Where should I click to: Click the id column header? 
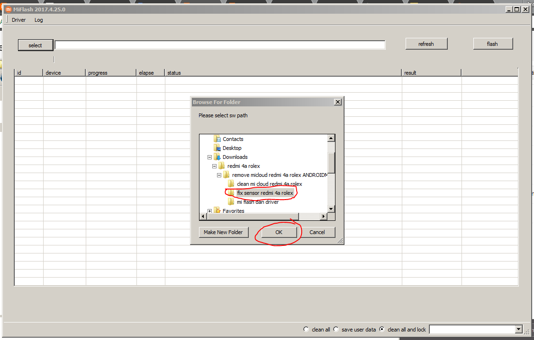tap(28, 73)
